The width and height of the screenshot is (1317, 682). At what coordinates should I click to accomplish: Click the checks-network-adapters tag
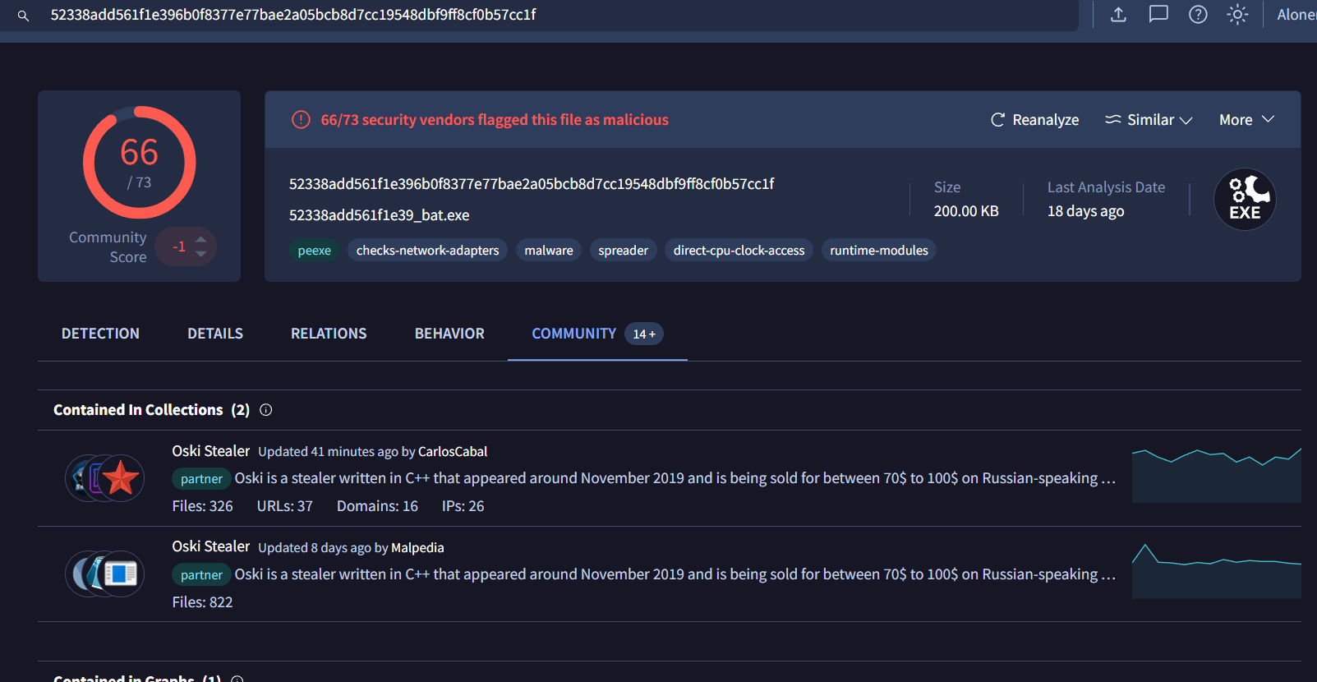pyautogui.click(x=428, y=251)
